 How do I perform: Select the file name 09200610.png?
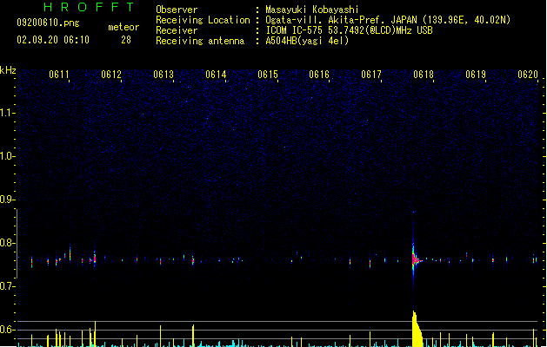pyautogui.click(x=48, y=23)
